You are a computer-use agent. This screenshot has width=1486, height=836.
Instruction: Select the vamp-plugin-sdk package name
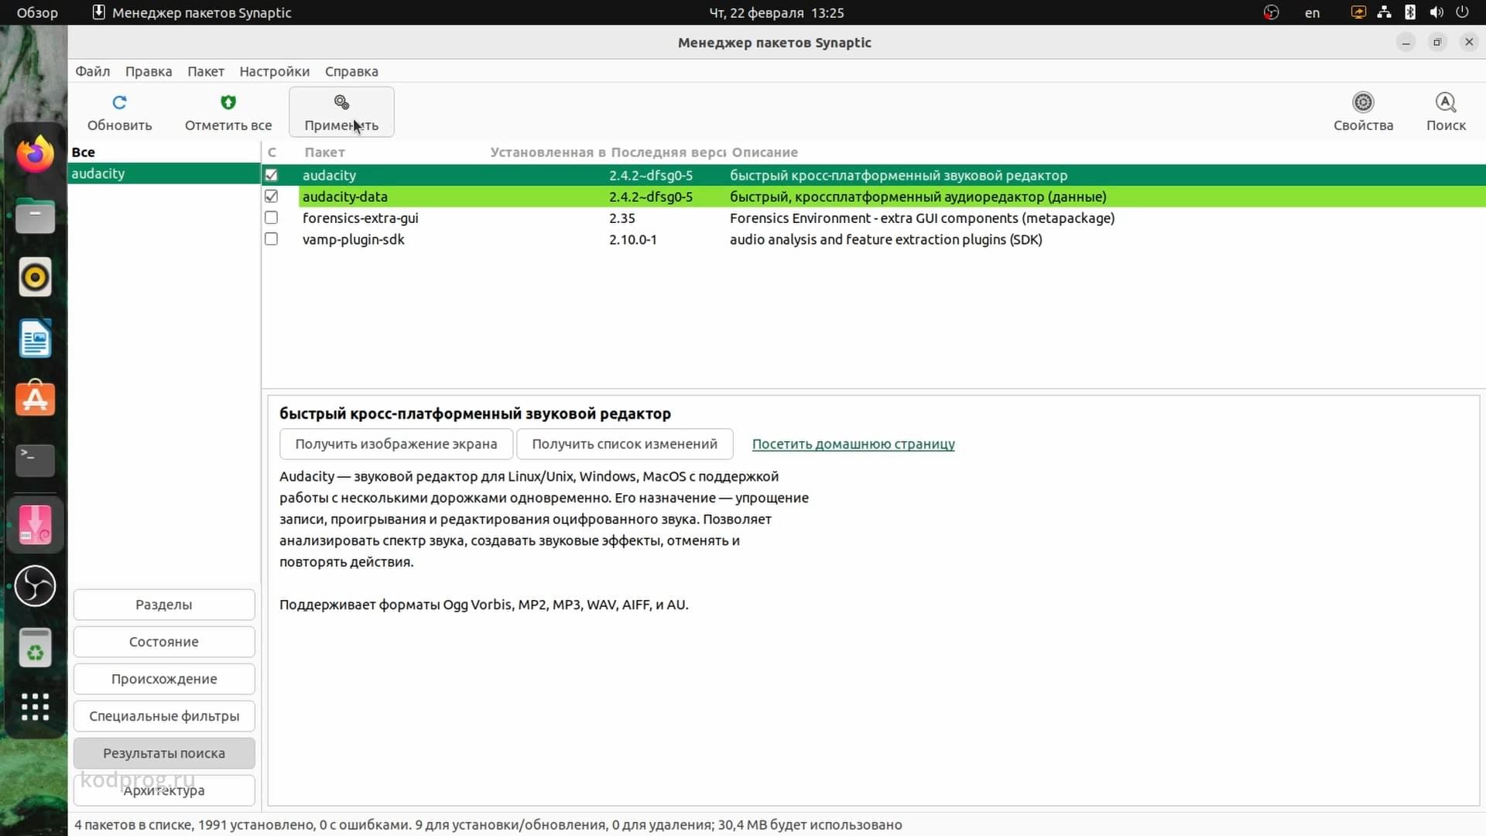(353, 240)
